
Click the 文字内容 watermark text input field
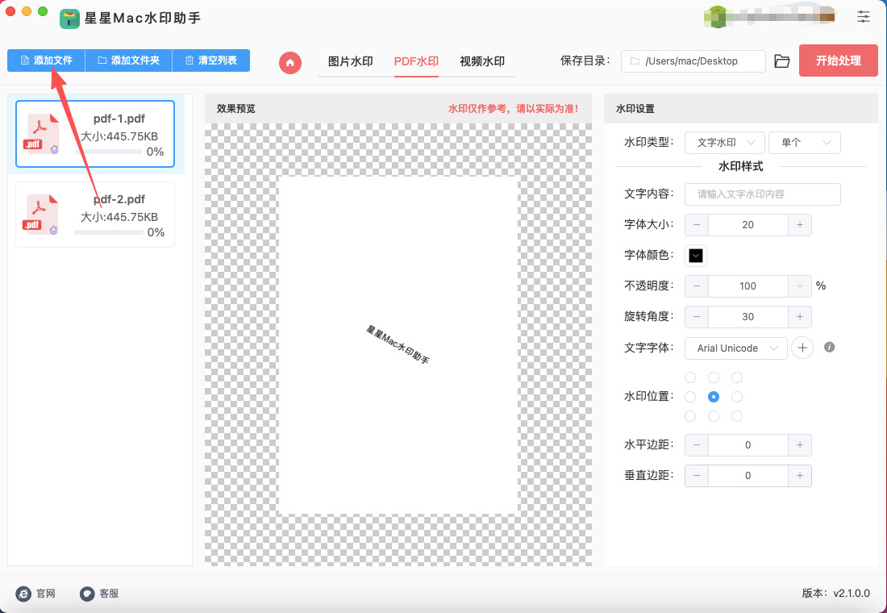762,194
